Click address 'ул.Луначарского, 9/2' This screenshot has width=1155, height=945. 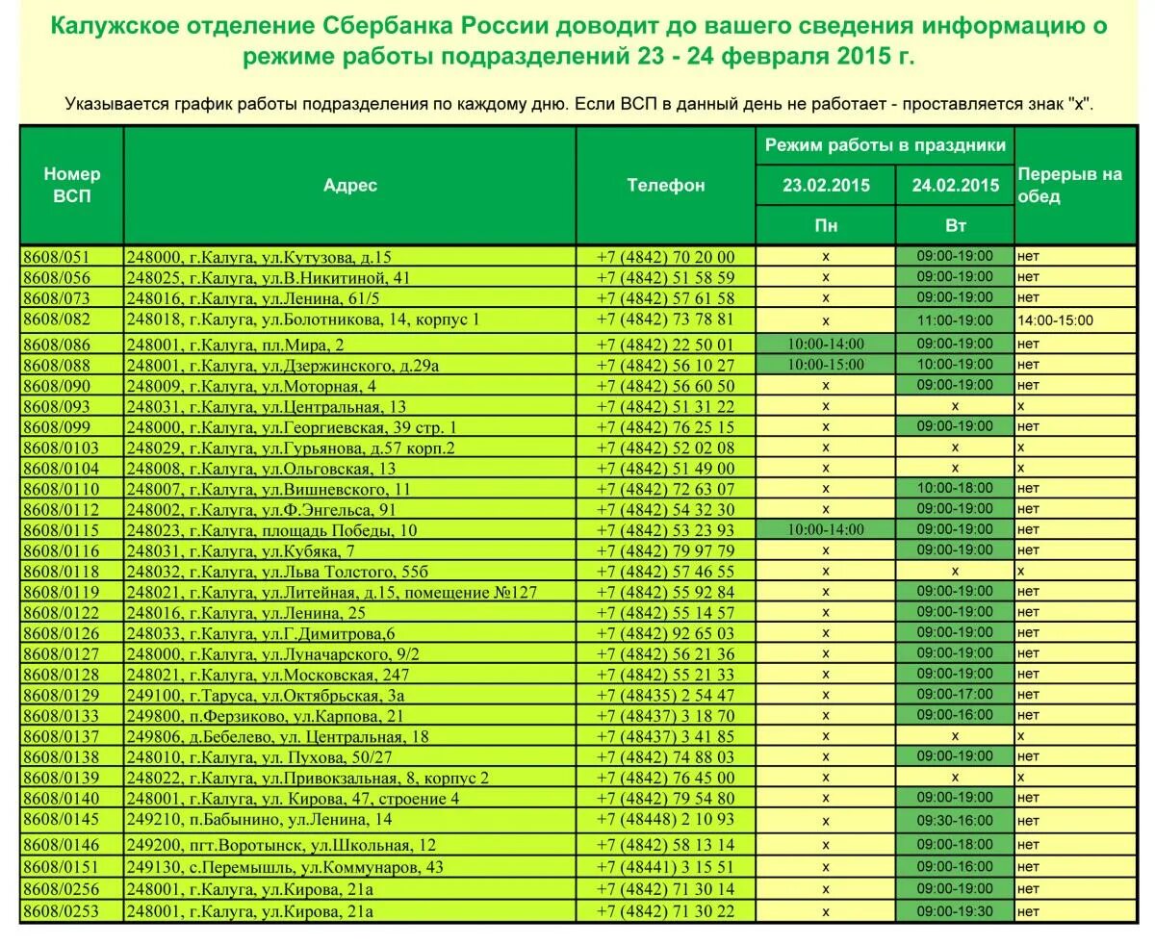[x=339, y=654]
